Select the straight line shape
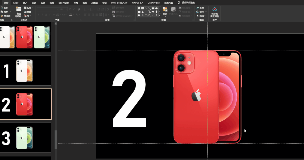The image size is (304, 160). 146,8
